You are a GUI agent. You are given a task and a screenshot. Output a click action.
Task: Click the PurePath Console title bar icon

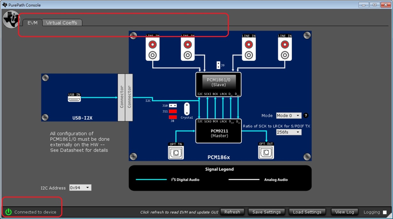click(4, 5)
